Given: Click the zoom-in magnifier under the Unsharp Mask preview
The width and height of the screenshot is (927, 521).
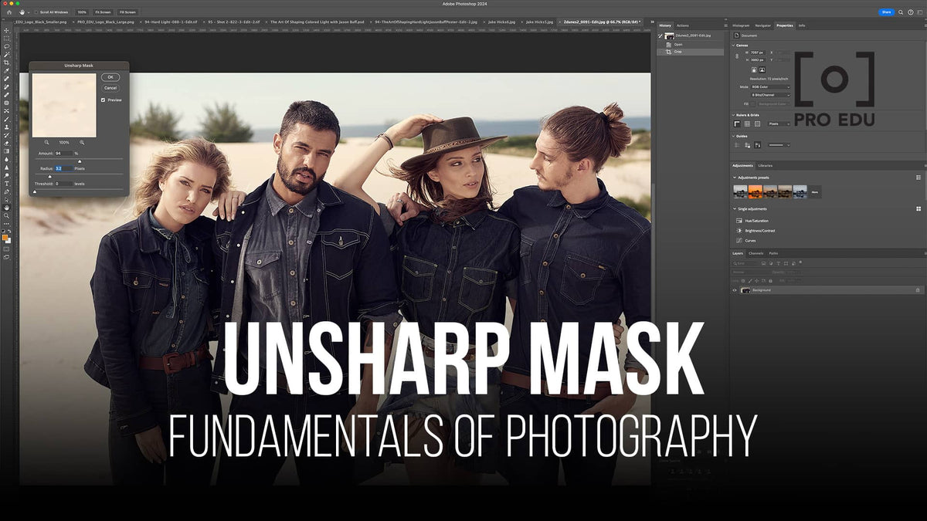Looking at the screenshot, I should [82, 142].
